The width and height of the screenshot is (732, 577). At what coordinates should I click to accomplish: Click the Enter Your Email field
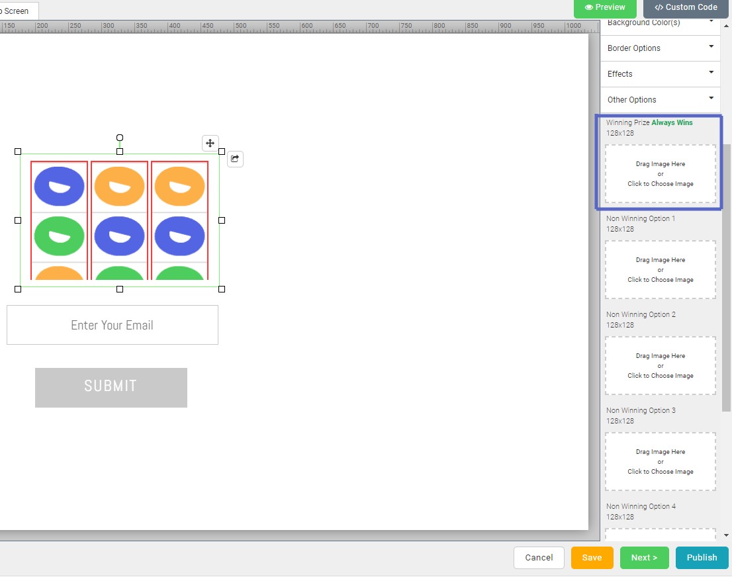tap(113, 325)
